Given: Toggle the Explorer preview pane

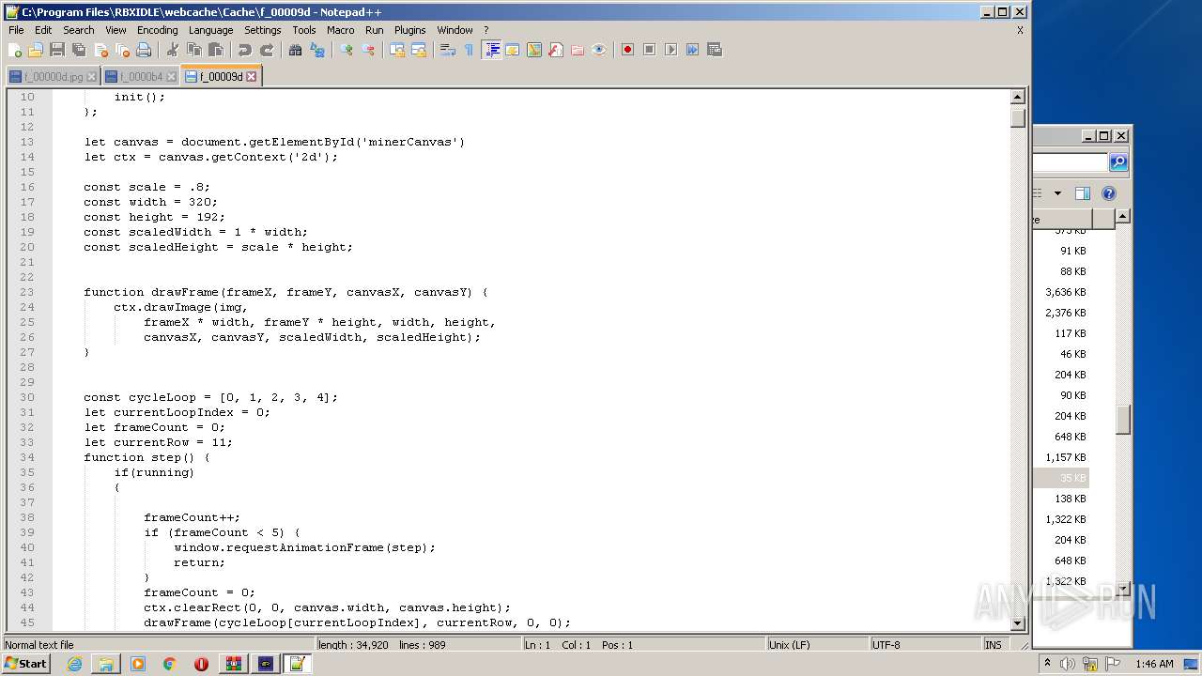Looking at the screenshot, I should tap(1082, 193).
